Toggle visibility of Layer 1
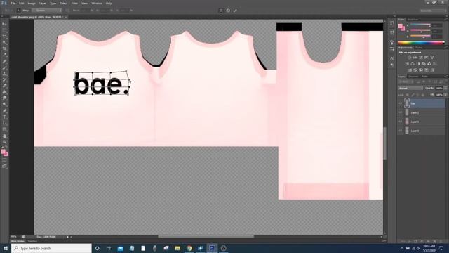 (401, 122)
